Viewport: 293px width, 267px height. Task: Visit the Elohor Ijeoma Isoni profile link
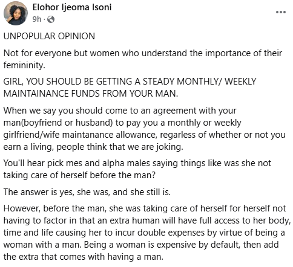click(x=72, y=7)
